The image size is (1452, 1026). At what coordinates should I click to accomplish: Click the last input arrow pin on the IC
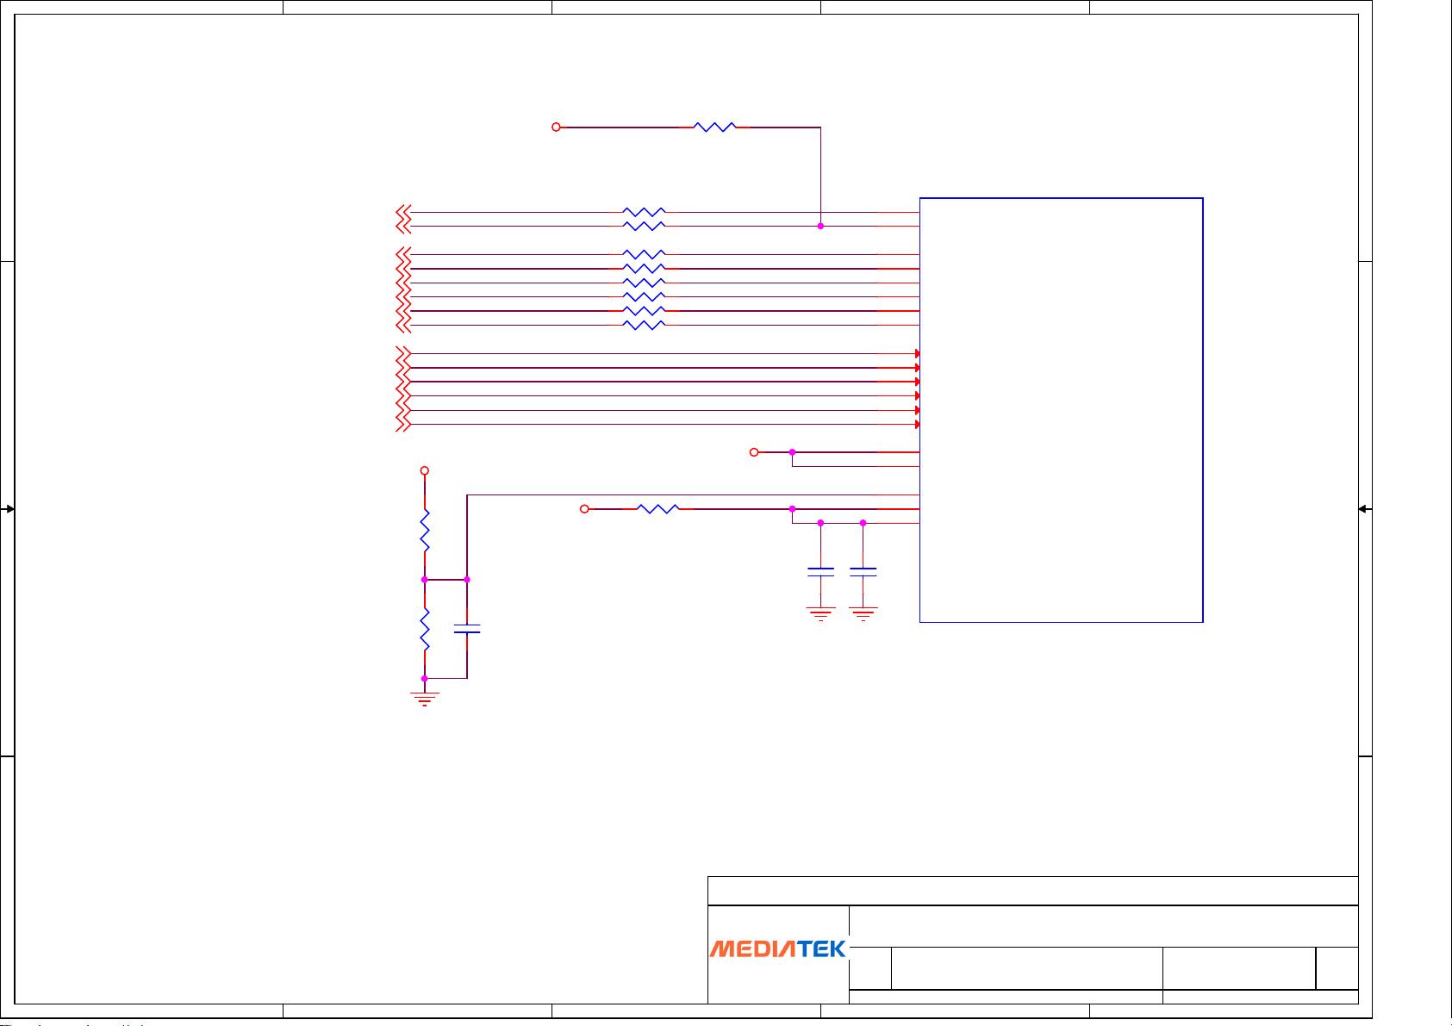tap(918, 425)
